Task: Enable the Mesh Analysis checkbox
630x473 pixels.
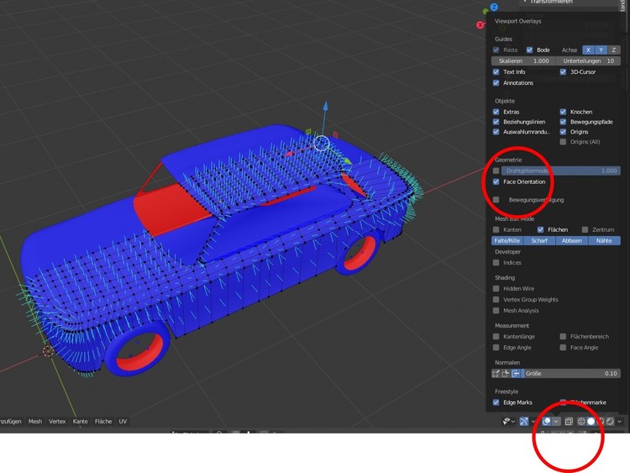Action: pyautogui.click(x=496, y=310)
